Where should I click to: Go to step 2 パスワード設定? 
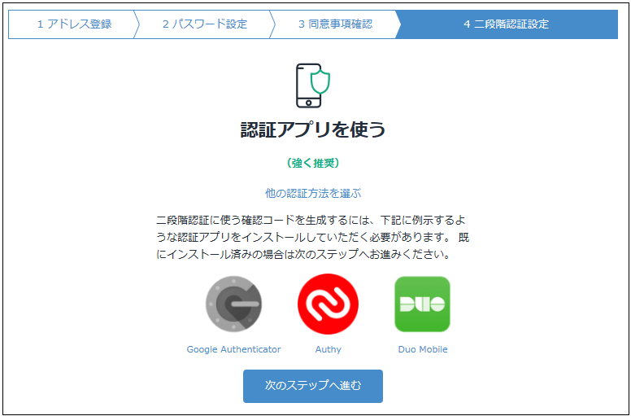point(204,24)
